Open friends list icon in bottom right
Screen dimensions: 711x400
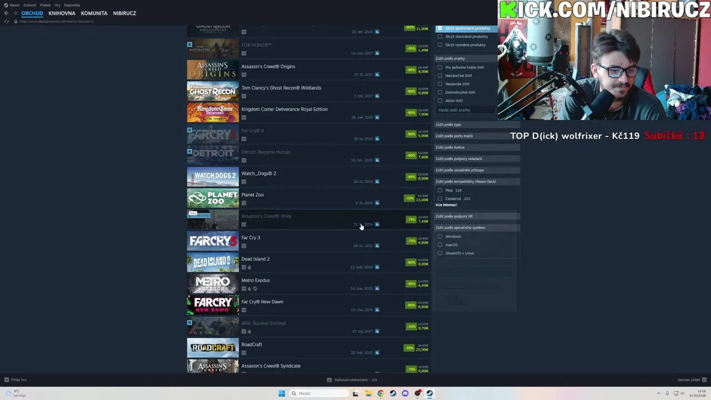click(x=704, y=380)
